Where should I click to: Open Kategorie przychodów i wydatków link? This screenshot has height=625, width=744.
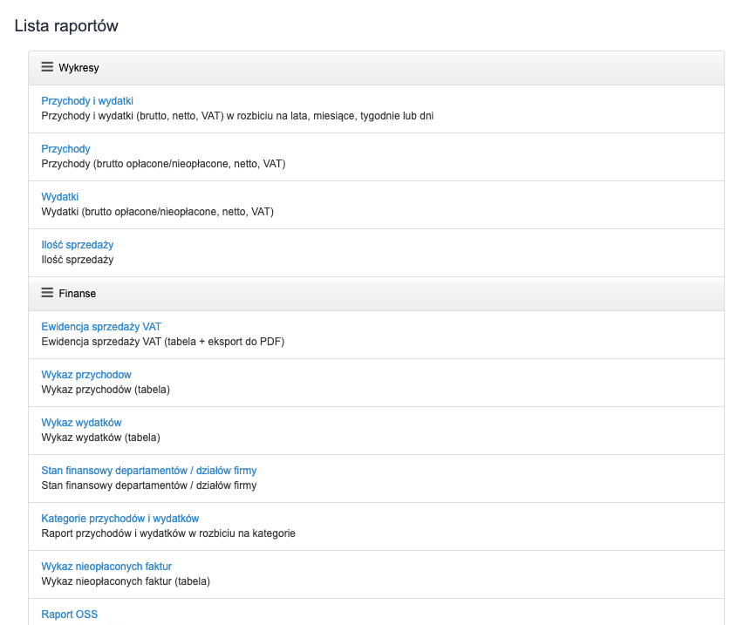pyautogui.click(x=120, y=519)
